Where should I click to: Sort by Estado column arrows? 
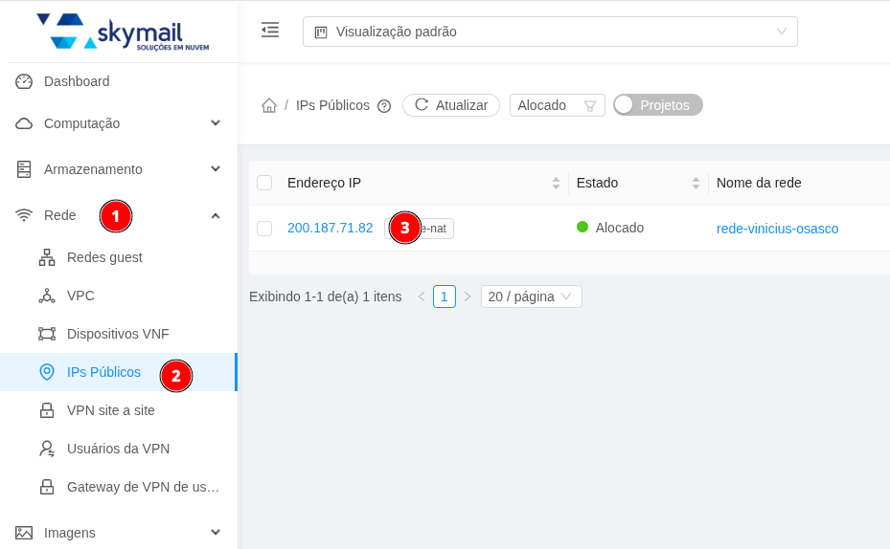(696, 183)
